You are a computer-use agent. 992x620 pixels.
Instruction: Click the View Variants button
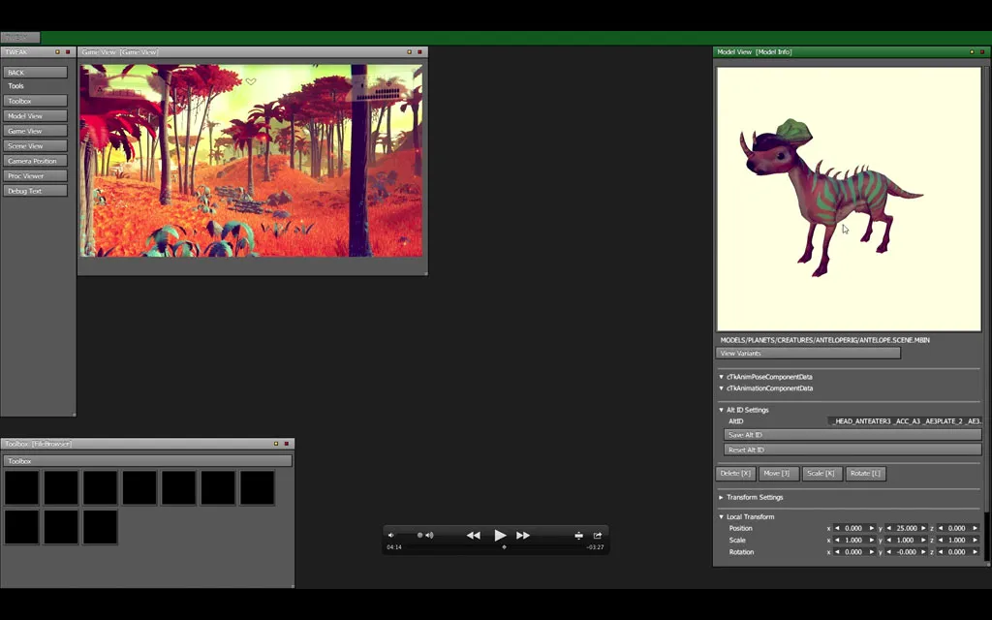point(808,354)
